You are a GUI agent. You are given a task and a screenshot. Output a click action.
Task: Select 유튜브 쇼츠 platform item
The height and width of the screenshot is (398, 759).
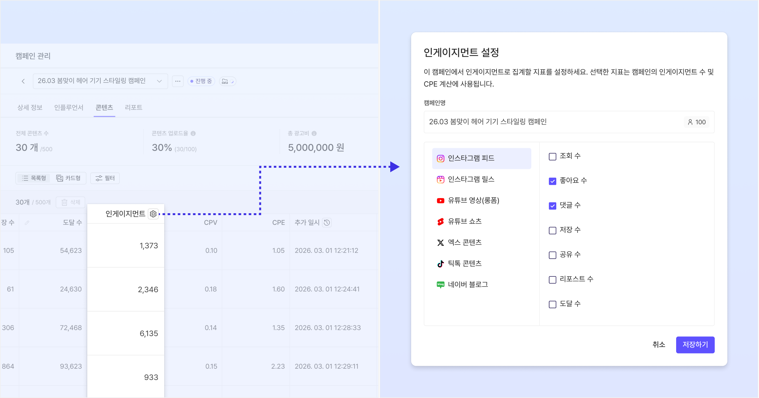(465, 221)
